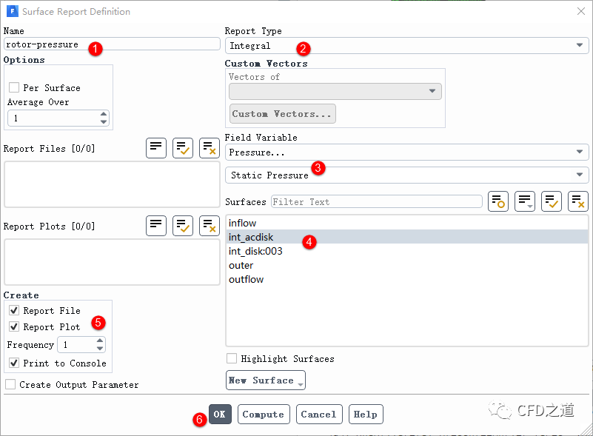The height and width of the screenshot is (436, 593).
Task: Deselect all Report Plots with X icon
Action: [210, 226]
